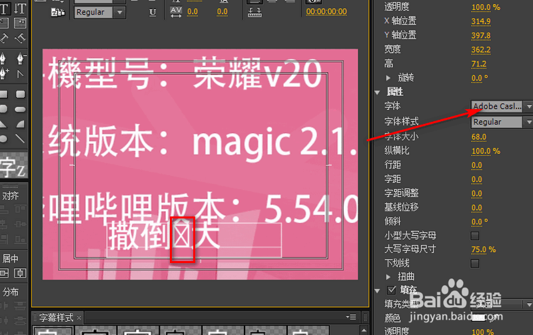Open the Templates icon in top toolbar

coord(58,12)
